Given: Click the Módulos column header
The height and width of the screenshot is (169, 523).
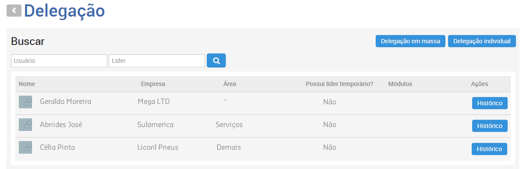Looking at the screenshot, I should coord(400,84).
